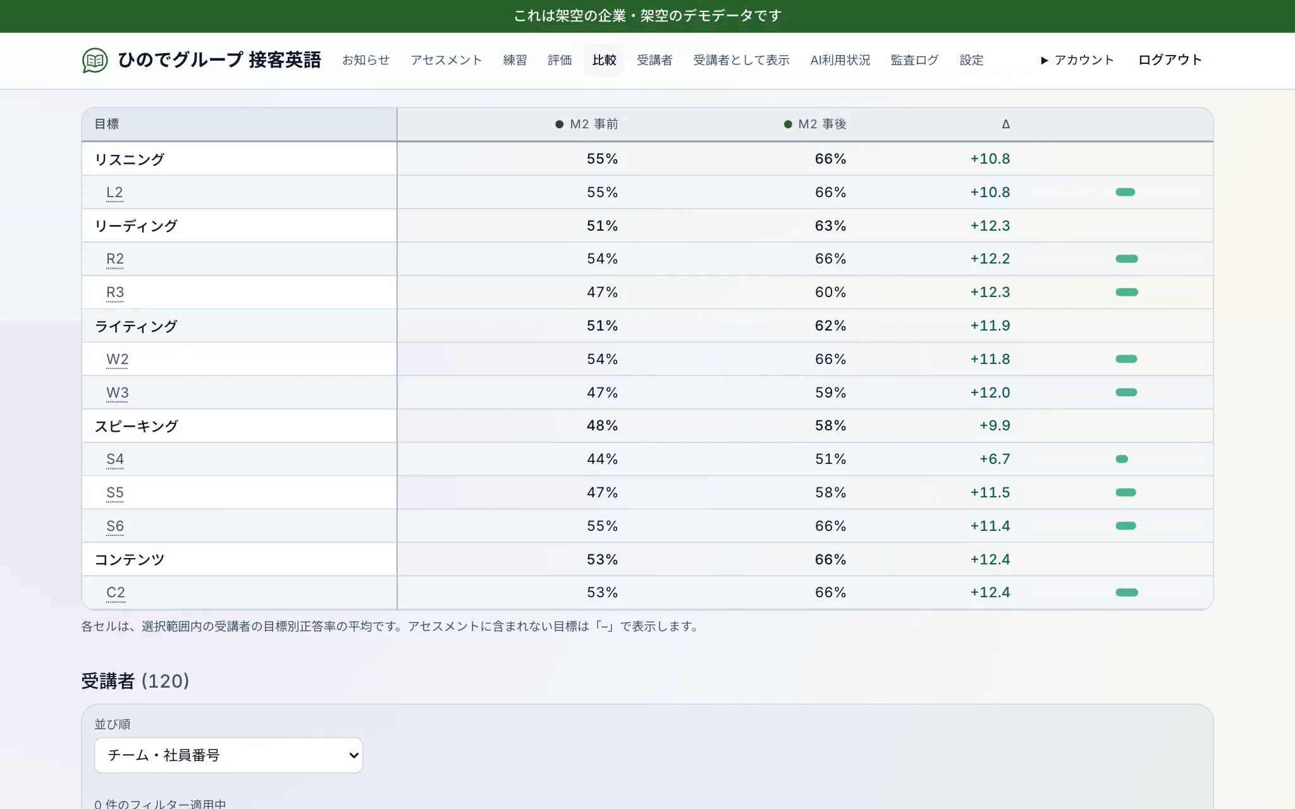Screen dimensions: 1295x809
Task: Click the green delta bar for S4
Action: pos(1122,459)
